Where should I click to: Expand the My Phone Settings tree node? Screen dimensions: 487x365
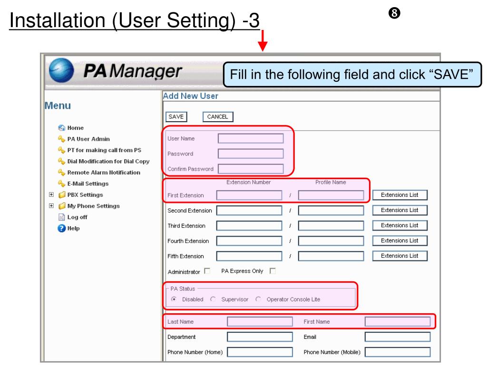[x=51, y=206]
